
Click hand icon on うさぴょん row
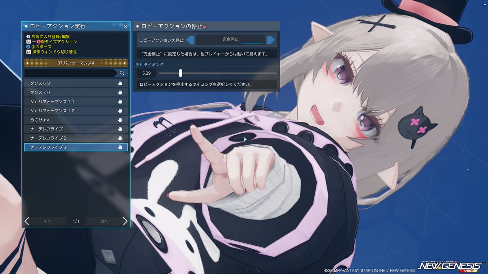coord(120,120)
